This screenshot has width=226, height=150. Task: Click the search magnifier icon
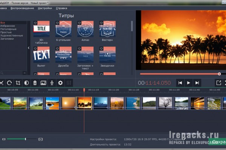(x=2, y=73)
